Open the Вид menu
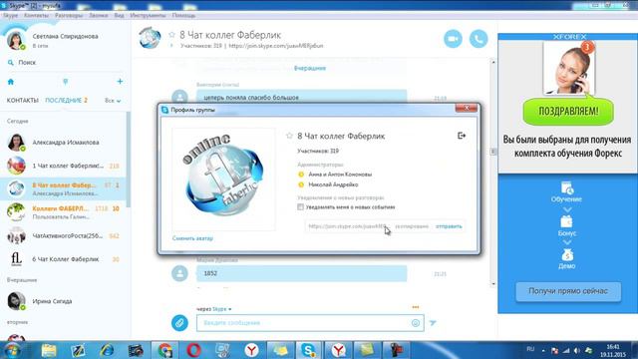 [119, 16]
